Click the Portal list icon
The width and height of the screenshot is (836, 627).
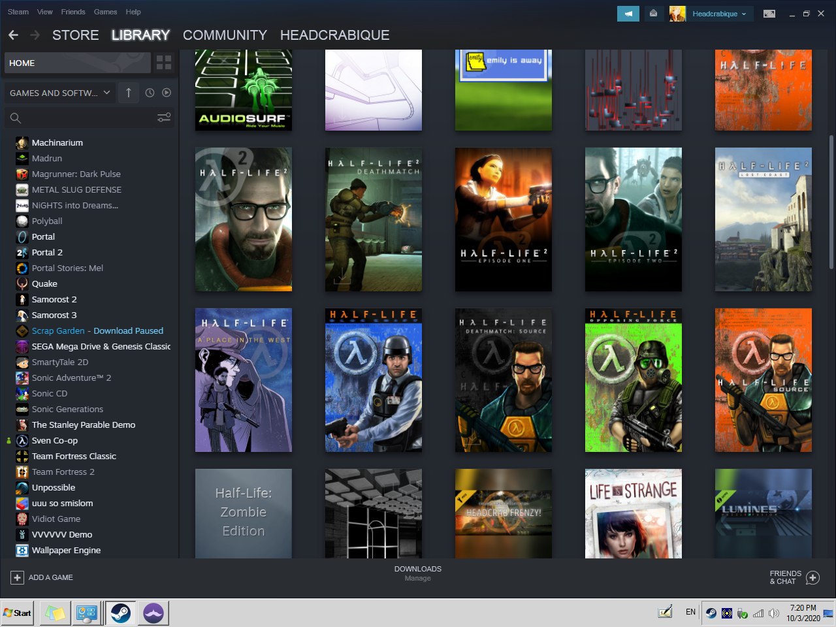(22, 236)
